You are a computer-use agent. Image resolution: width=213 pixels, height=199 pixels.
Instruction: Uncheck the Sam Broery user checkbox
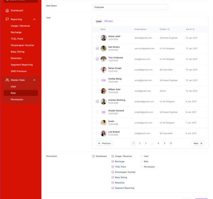[x=97, y=48]
